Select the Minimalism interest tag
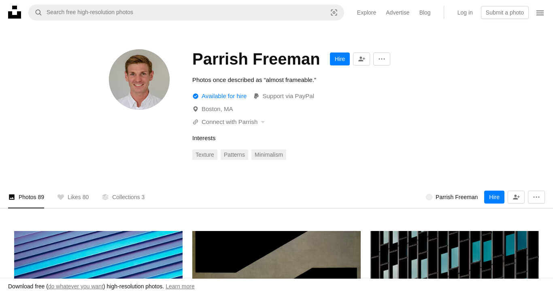Viewport: 553px width, 294px height. 269,155
